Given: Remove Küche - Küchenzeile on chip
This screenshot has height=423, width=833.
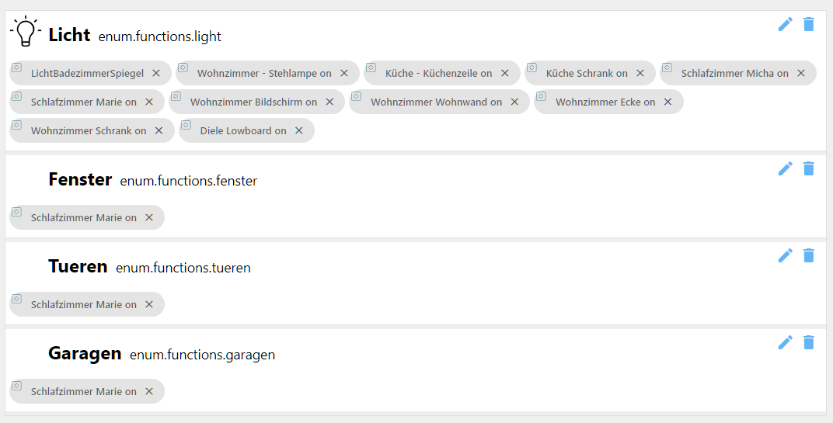Looking at the screenshot, I should coord(504,73).
